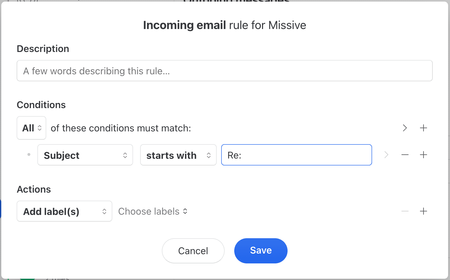The image size is (450, 280).
Task: Open the Add label(s) action dropdown
Action: [x=64, y=211]
